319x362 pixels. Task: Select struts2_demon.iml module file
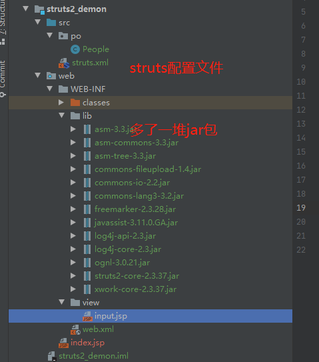pos(93,356)
